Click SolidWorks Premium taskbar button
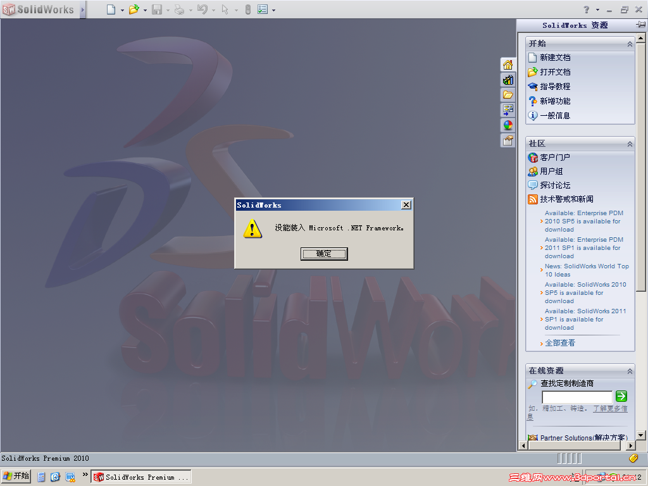The width and height of the screenshot is (648, 486). [x=141, y=477]
